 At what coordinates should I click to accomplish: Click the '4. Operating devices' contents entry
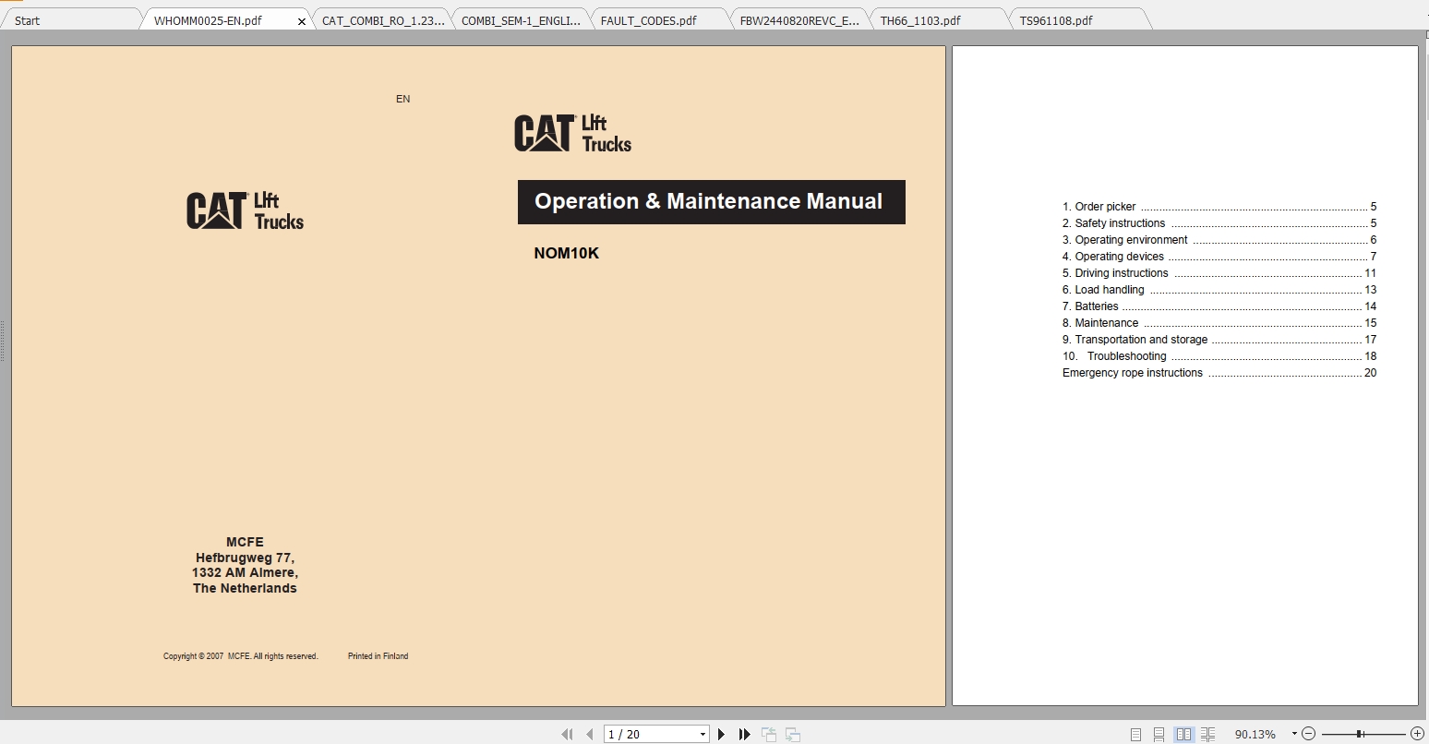tap(1219, 257)
